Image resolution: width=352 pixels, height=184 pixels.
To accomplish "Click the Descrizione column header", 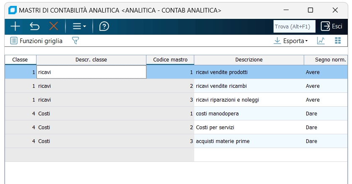I will pyautogui.click(x=249, y=60).
